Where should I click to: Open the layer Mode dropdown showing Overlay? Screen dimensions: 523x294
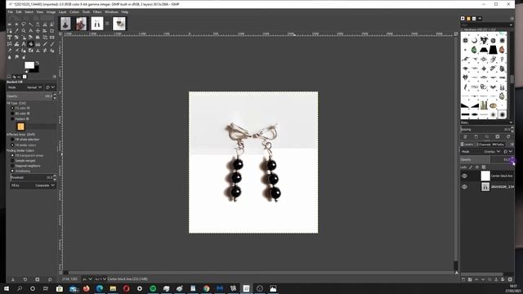coord(481,152)
